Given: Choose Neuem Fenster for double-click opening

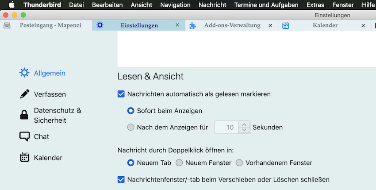Looking at the screenshot, I should click(179, 163).
